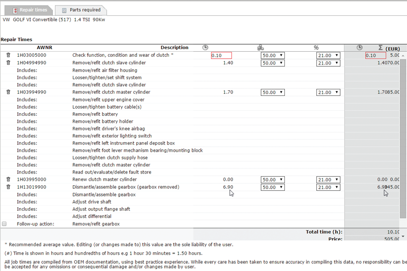Click 'Loosen/tighten clutch supply hose' line
The width and height of the screenshot is (407, 271).
(110, 158)
